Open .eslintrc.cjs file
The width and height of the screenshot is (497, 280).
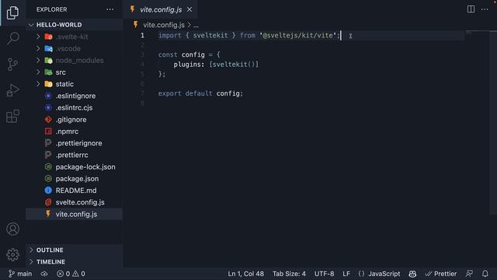75,107
